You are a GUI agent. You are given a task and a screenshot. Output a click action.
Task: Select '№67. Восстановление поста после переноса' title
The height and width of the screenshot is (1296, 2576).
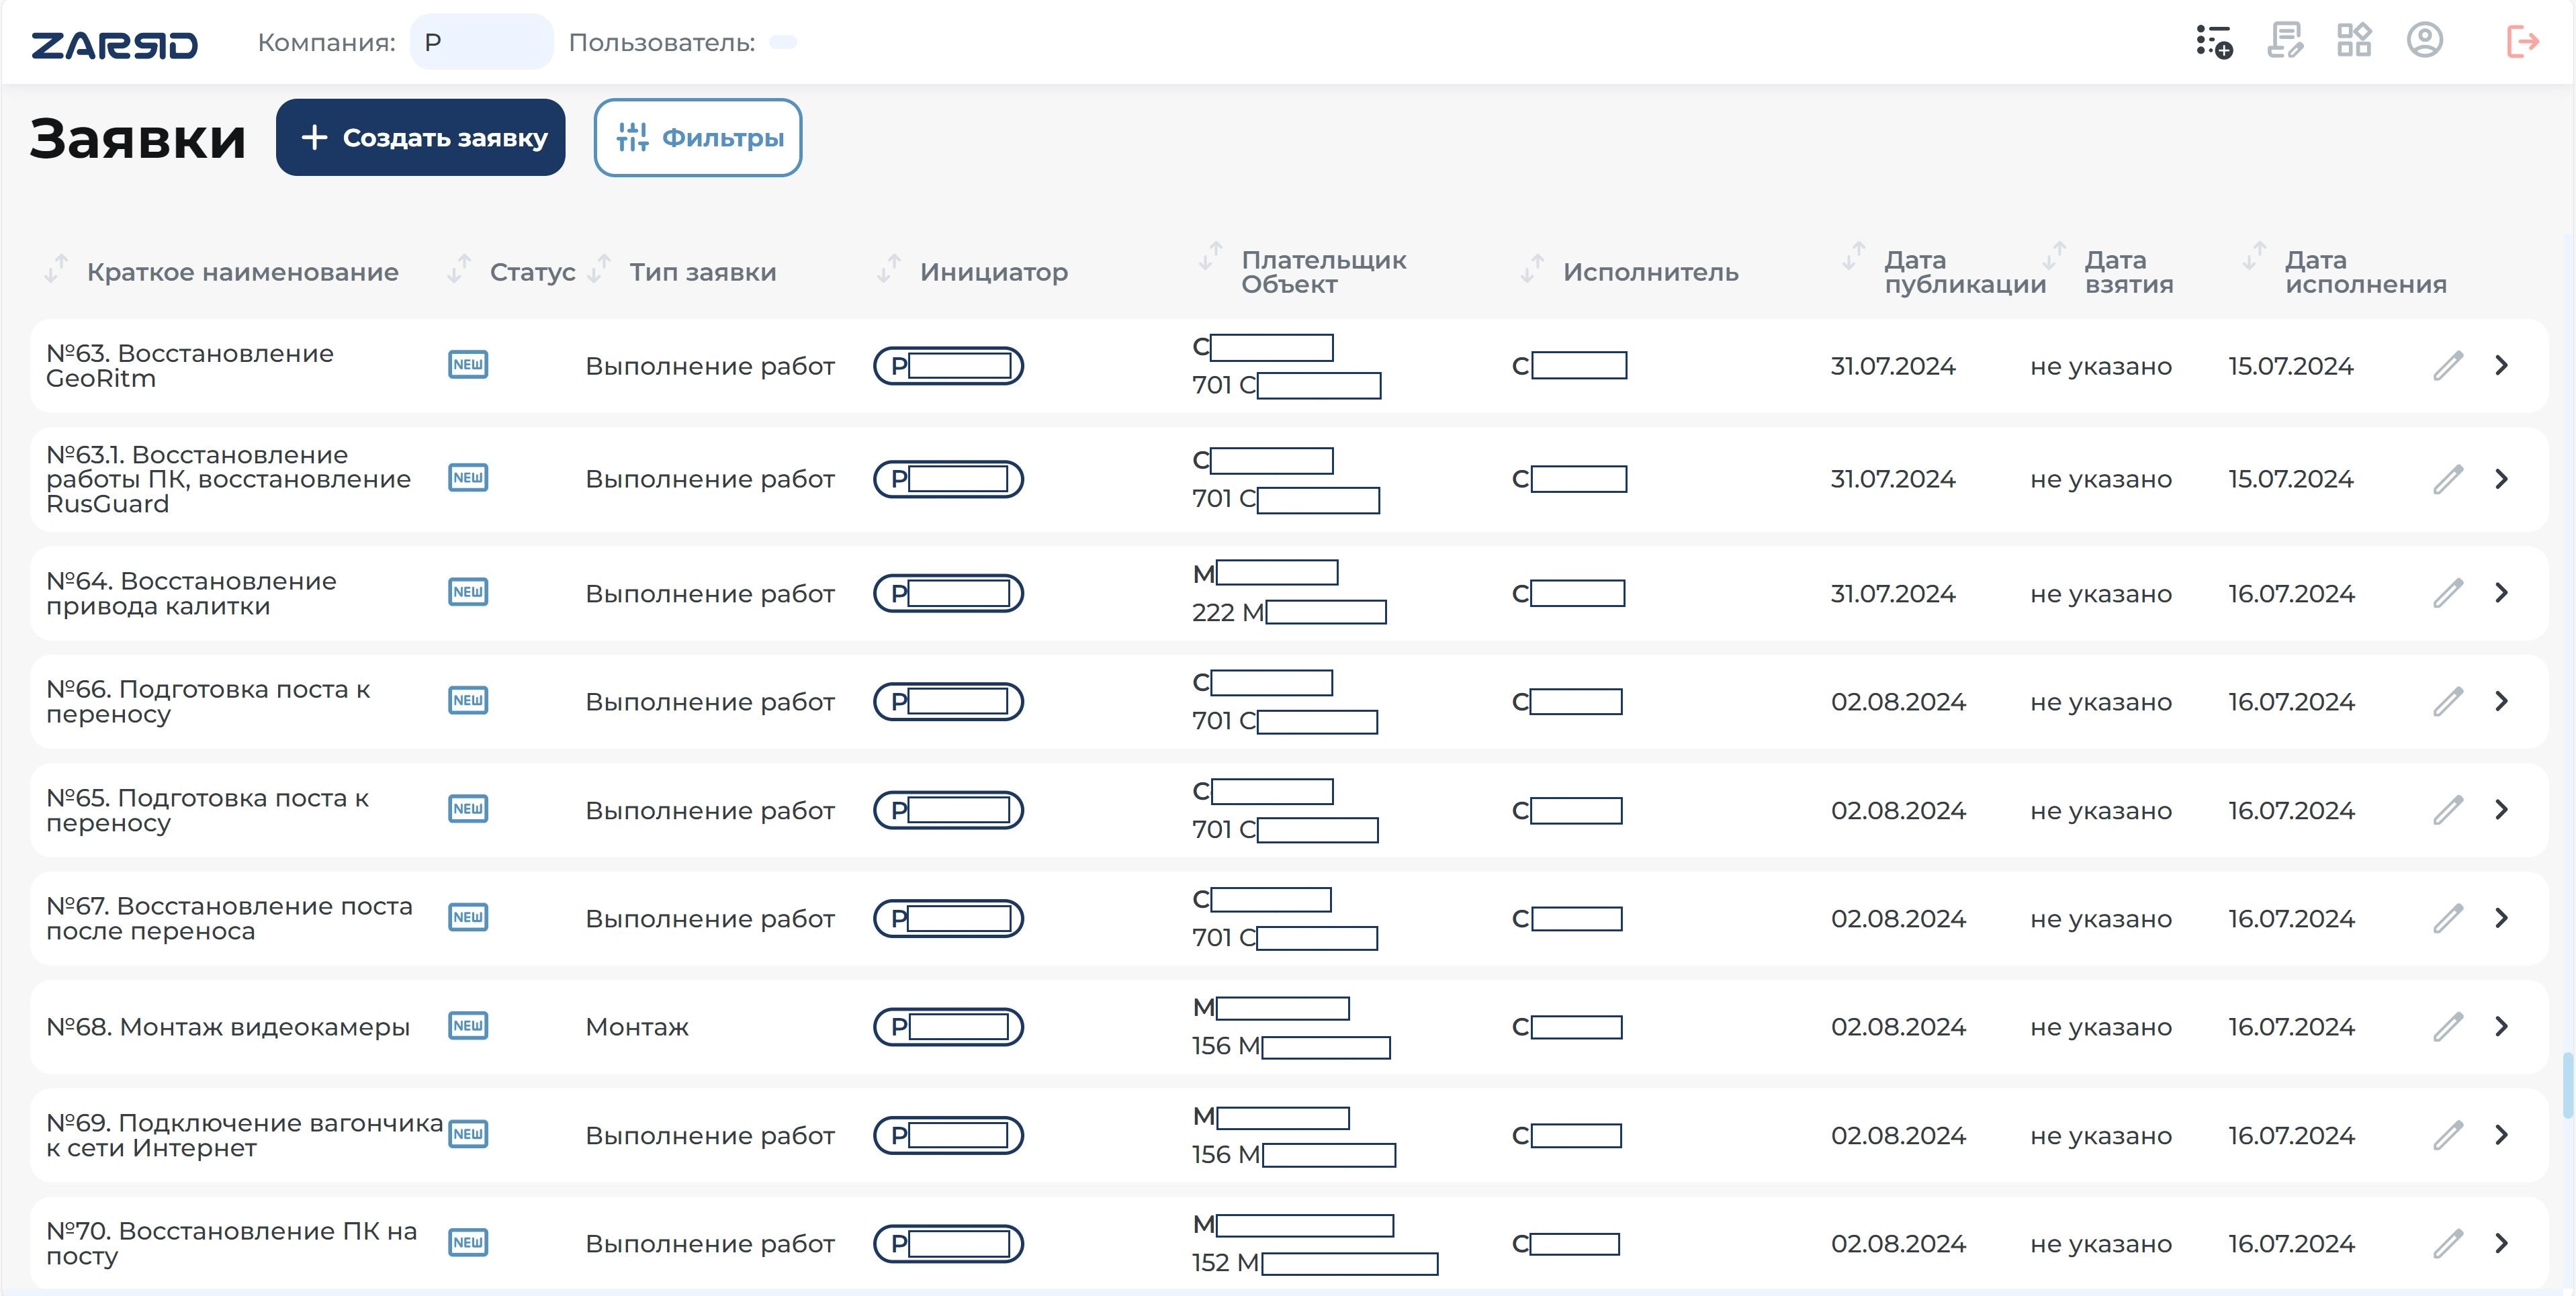coord(229,918)
